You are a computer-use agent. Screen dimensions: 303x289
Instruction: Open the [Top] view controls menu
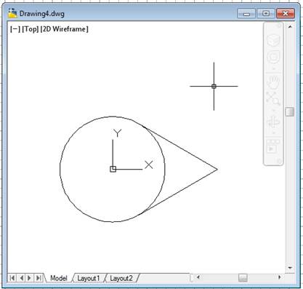(31, 29)
